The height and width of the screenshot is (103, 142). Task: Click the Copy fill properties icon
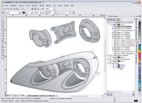[x=74, y=13]
